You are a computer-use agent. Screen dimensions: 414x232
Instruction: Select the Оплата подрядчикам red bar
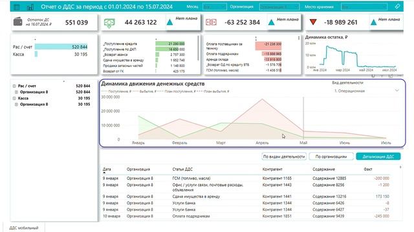click(272, 53)
